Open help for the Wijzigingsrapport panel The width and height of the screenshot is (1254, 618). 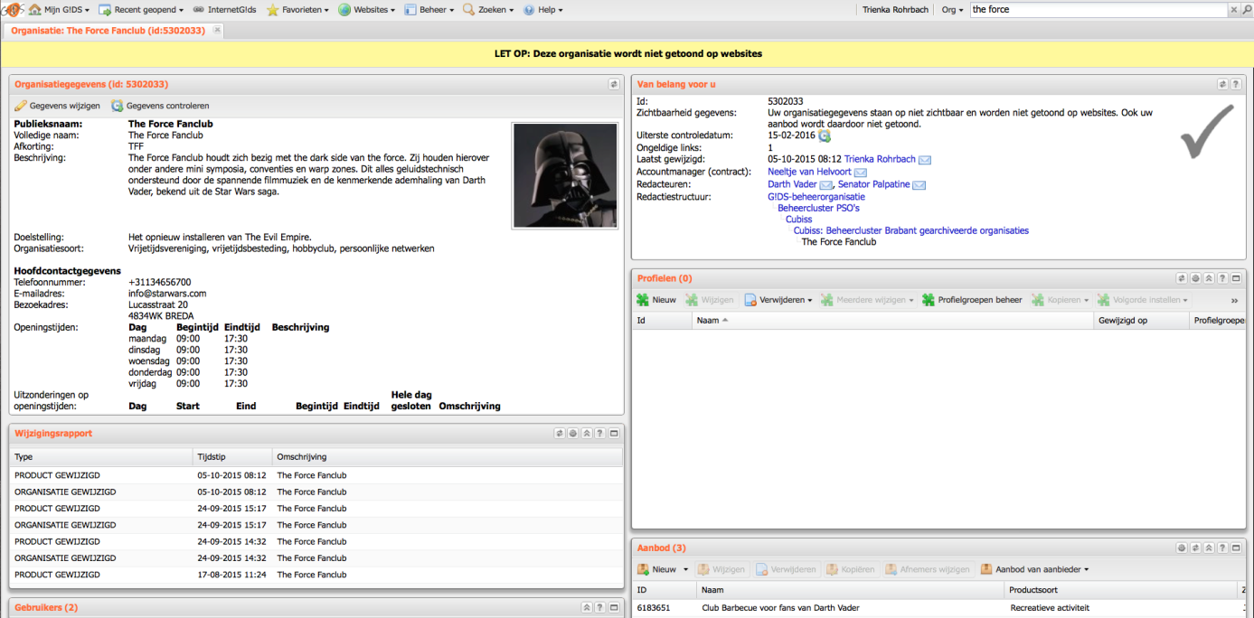[600, 434]
